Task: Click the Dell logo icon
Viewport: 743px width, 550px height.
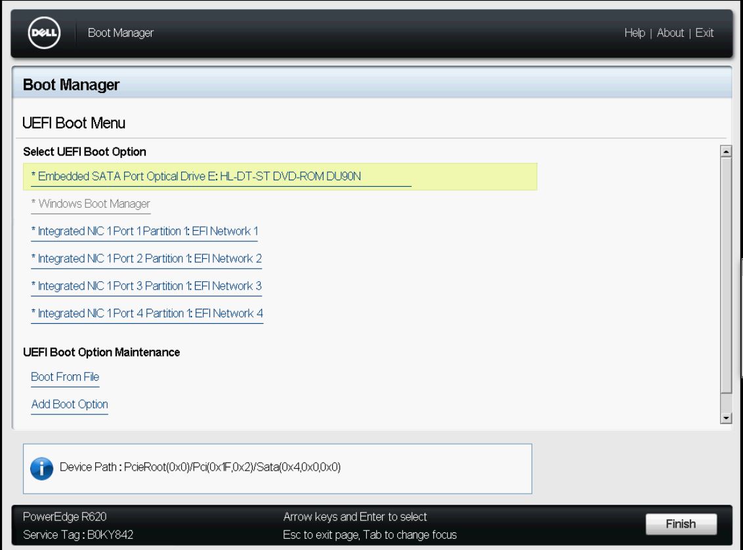Action: (44, 33)
